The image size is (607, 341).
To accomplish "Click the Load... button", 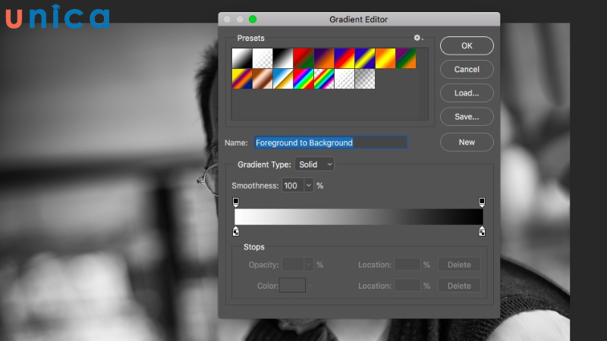I will tap(467, 92).
